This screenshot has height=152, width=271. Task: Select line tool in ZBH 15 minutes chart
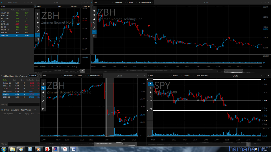[43, 97]
